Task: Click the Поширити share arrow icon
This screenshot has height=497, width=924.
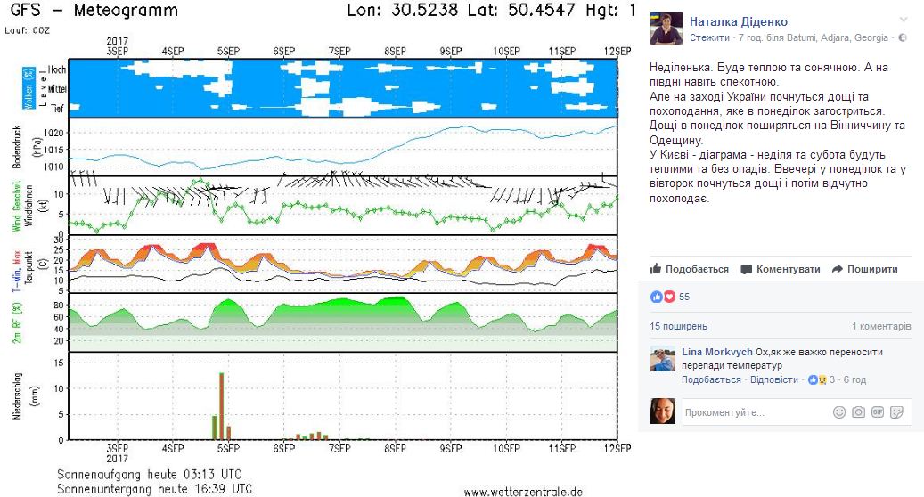Action: pyautogui.click(x=837, y=269)
